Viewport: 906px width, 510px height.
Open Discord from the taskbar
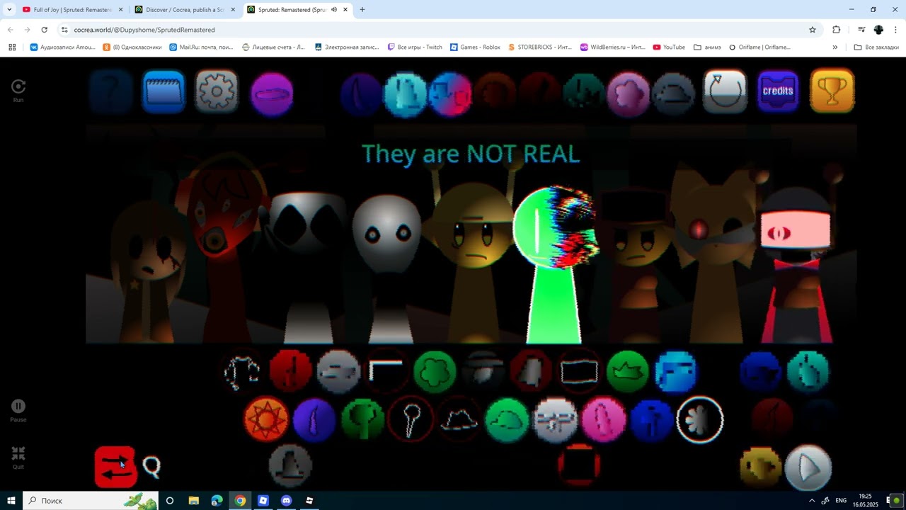pos(286,501)
